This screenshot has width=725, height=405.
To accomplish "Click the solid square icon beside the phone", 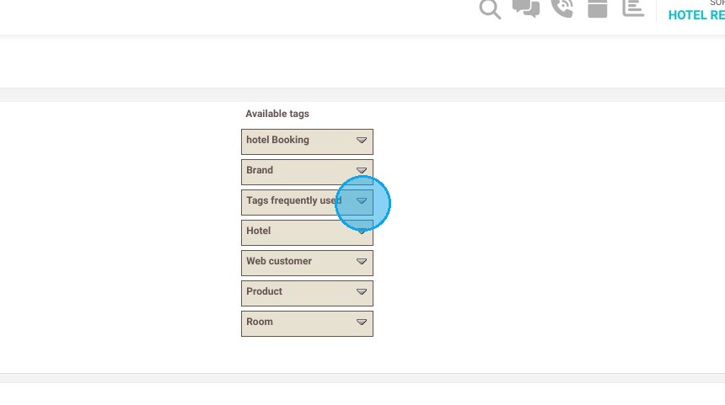I will coord(598,8).
